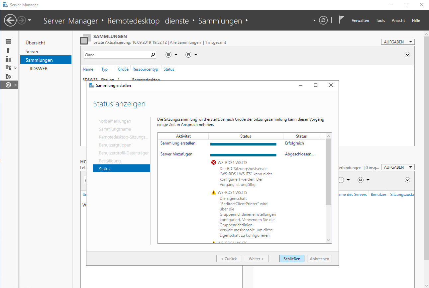Click the status list scrollbar thumb

(x=329, y=172)
